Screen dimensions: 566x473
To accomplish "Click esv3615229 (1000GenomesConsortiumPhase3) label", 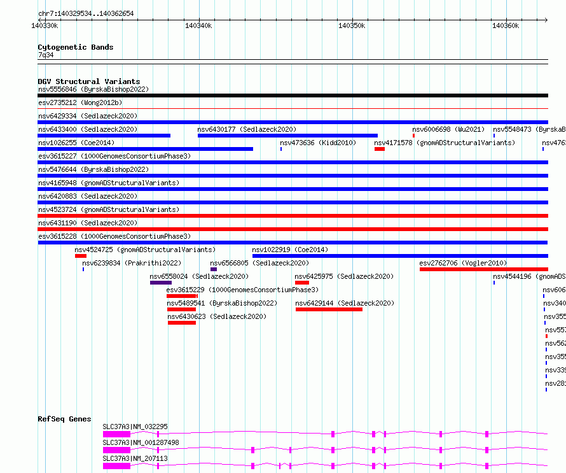I will pos(242,290).
